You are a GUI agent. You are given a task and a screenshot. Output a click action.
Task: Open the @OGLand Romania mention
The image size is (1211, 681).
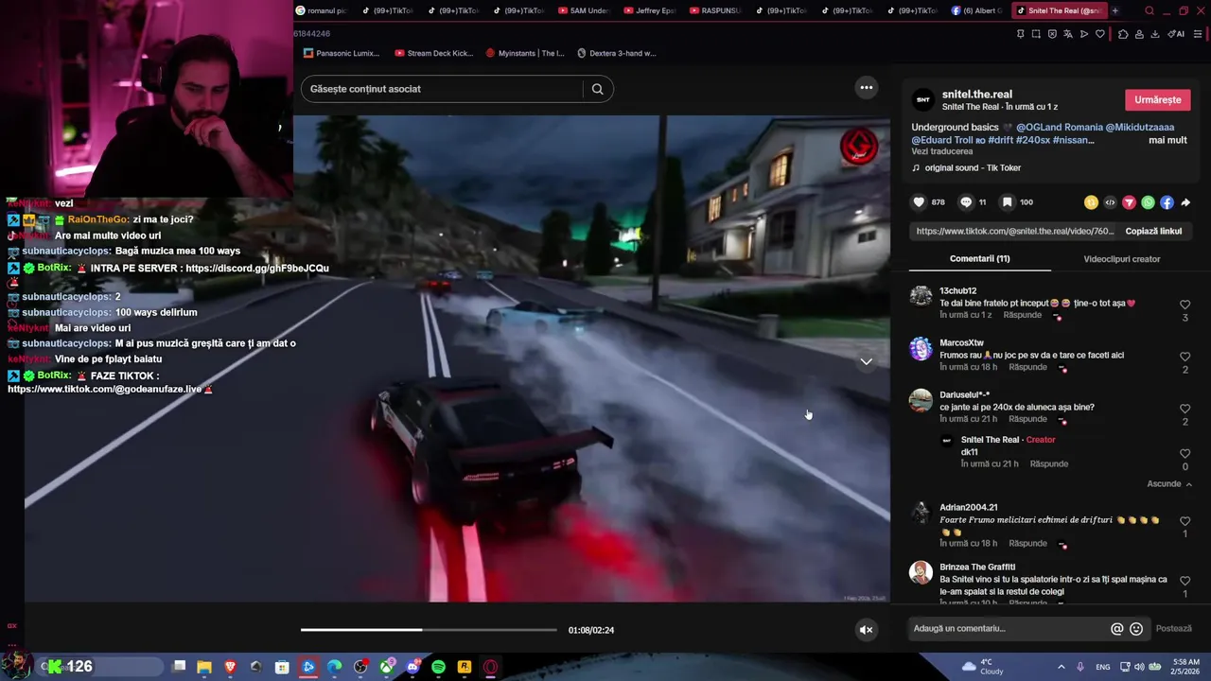(1059, 127)
